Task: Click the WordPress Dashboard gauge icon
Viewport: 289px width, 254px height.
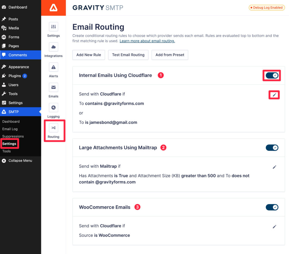Action: click(4, 7)
